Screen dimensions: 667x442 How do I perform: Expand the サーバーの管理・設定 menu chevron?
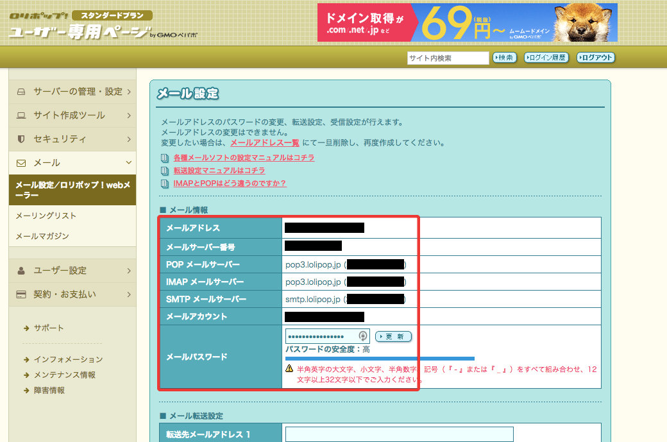pyautogui.click(x=129, y=92)
